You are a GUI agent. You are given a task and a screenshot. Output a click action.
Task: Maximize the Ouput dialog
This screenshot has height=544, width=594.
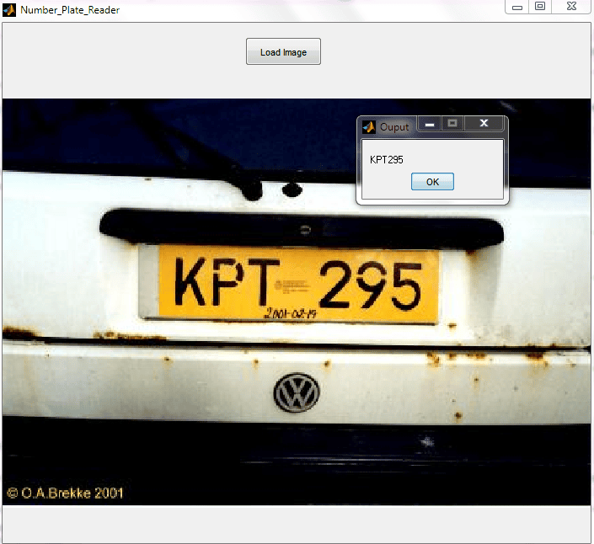[452, 124]
